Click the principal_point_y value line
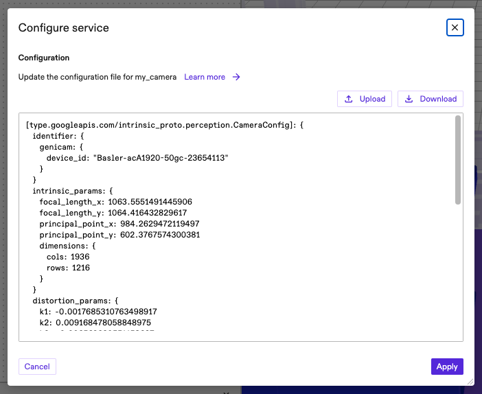This screenshot has width=482, height=394. pyautogui.click(x=119, y=235)
